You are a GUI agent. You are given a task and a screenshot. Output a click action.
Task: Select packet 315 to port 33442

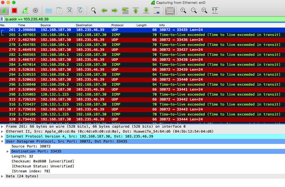point(142,99)
